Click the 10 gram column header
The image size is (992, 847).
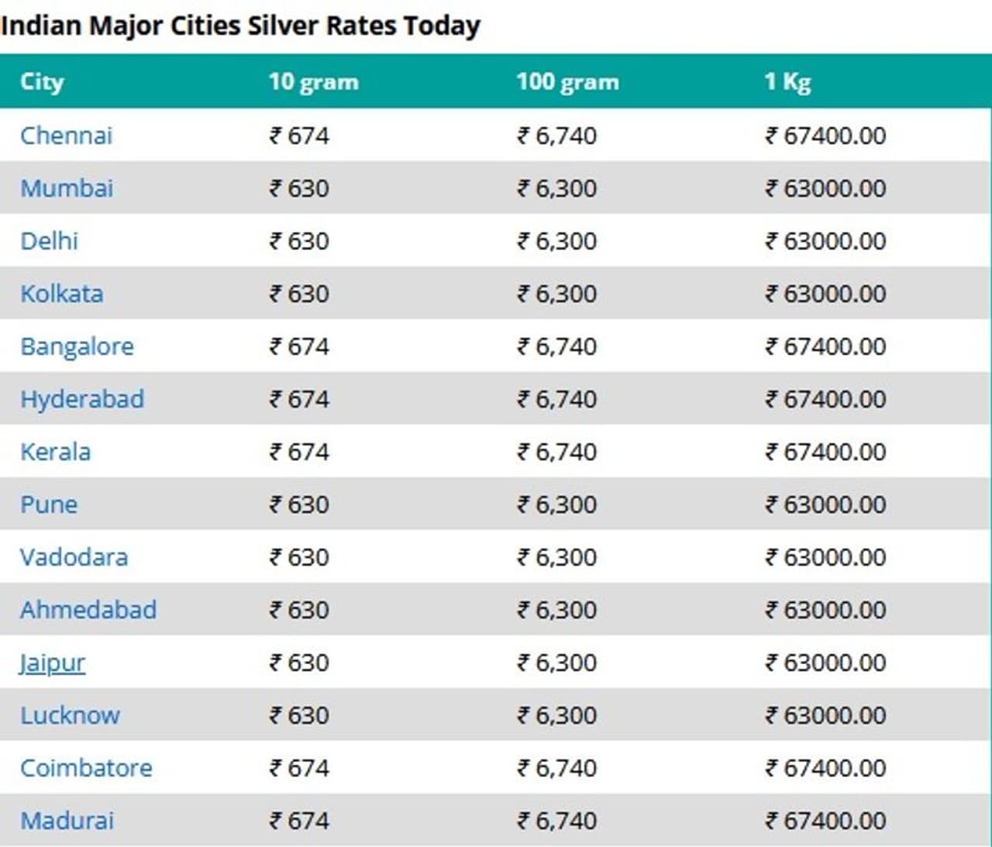click(x=314, y=81)
